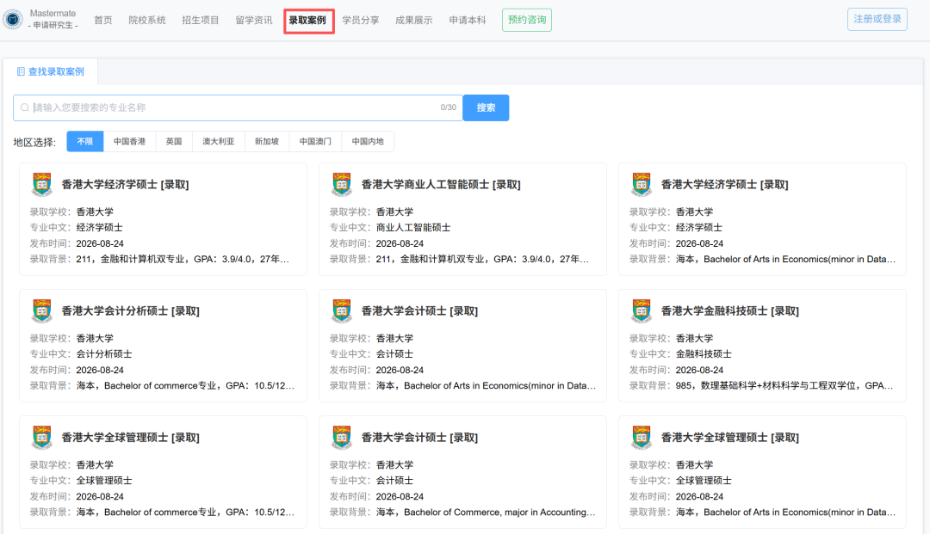Select region filter 不限
930x534 pixels.
click(x=84, y=142)
